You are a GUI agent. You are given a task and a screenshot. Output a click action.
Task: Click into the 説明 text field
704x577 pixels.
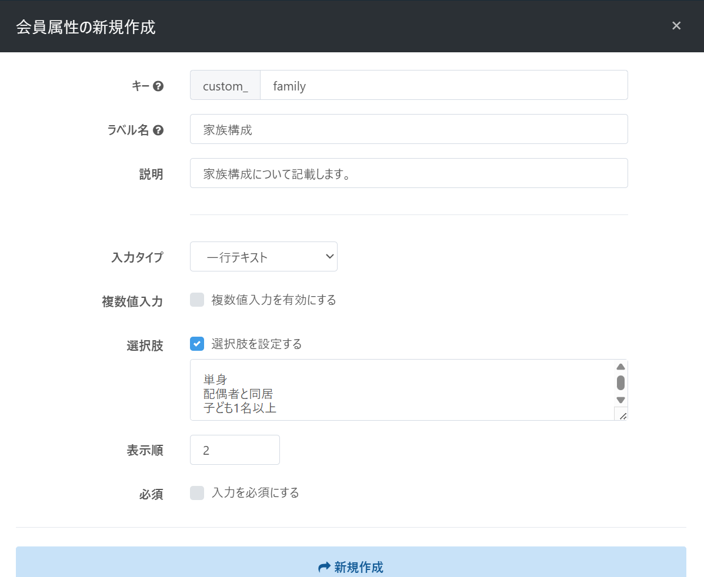(x=408, y=173)
